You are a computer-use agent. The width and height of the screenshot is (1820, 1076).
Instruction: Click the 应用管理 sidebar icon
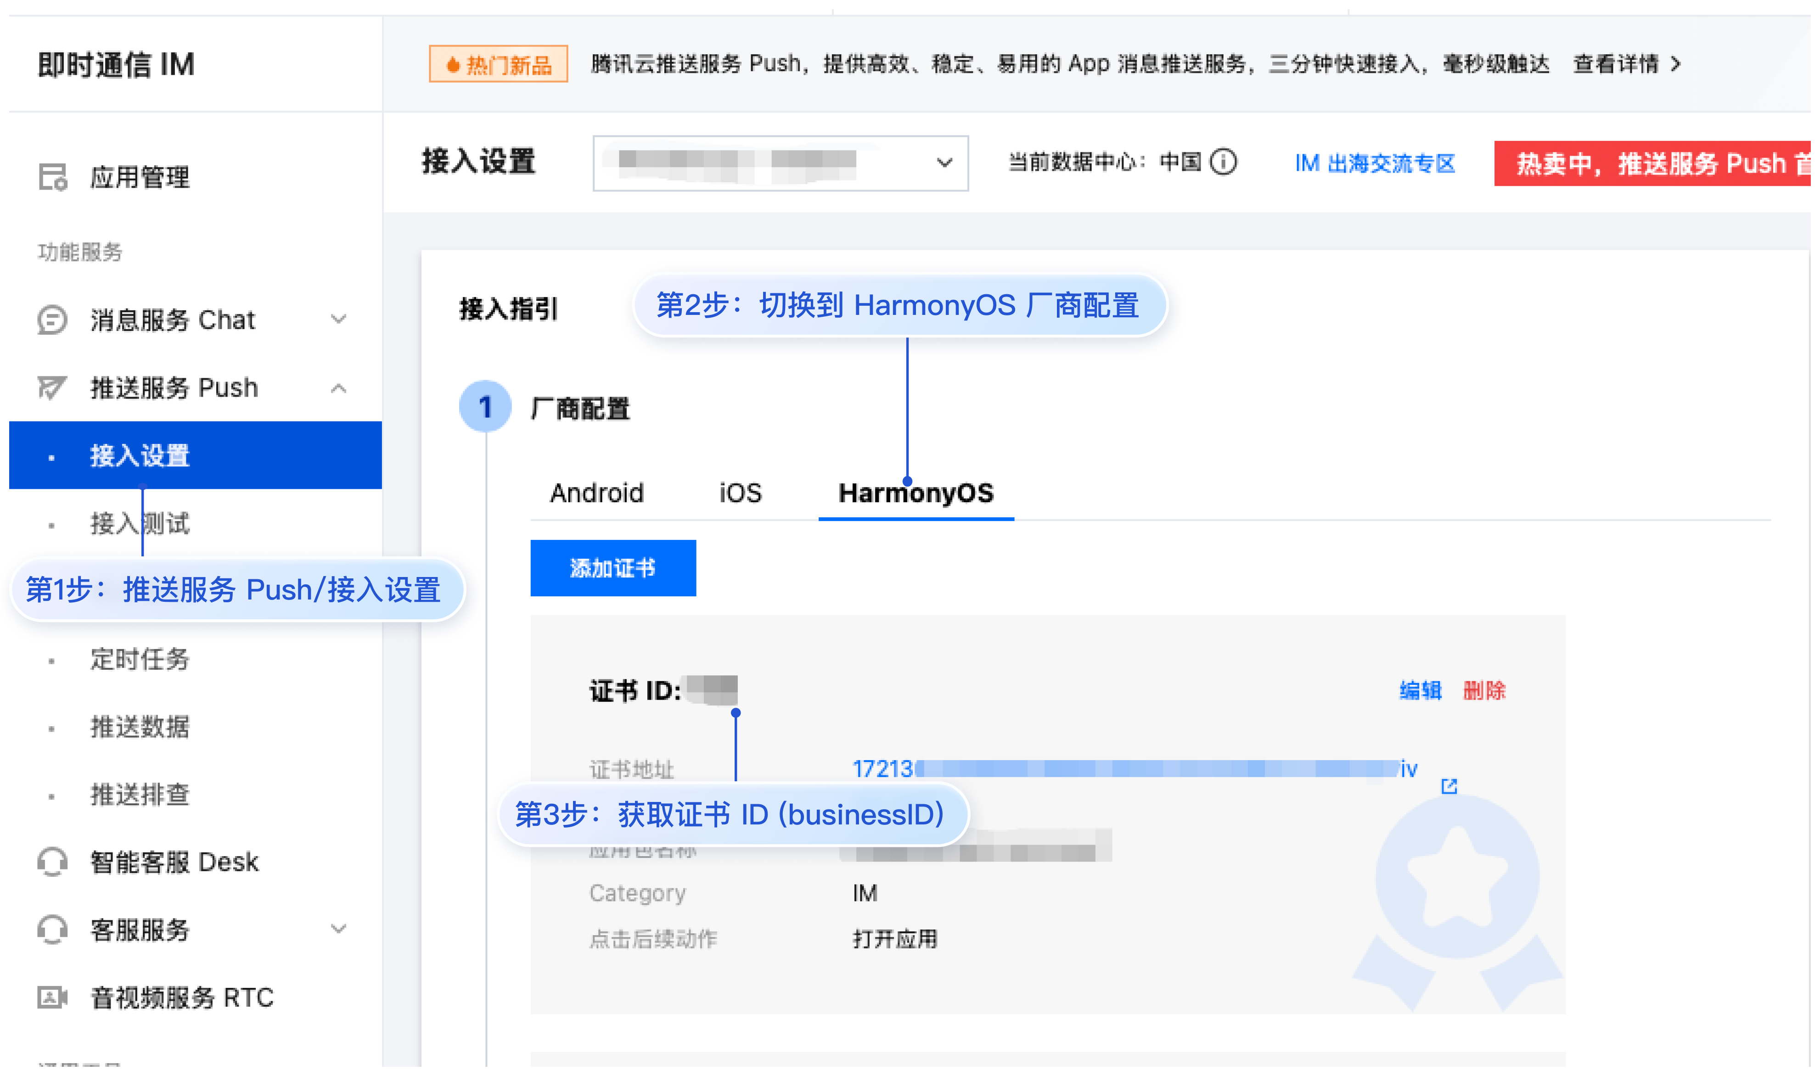(x=52, y=177)
